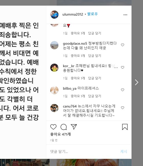Open comment bubble icon below post
143x166 pixels.
[64, 127]
